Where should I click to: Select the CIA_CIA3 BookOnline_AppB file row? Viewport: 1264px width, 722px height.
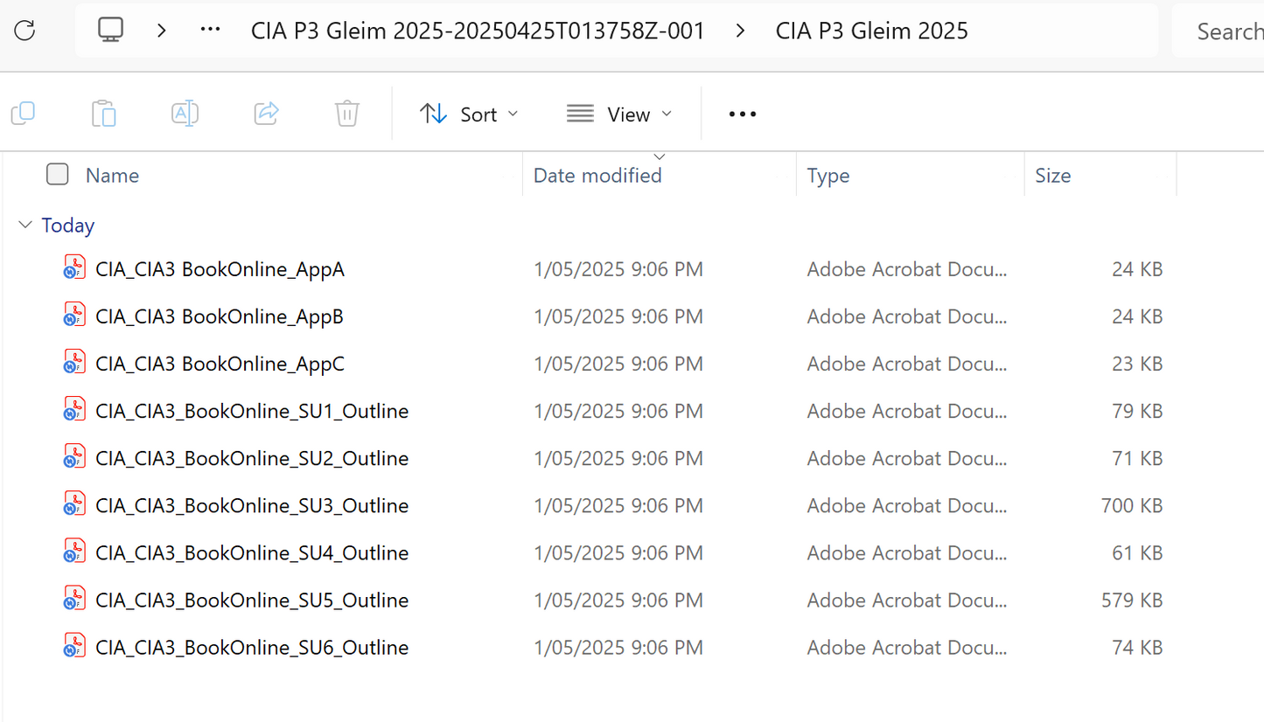219,316
